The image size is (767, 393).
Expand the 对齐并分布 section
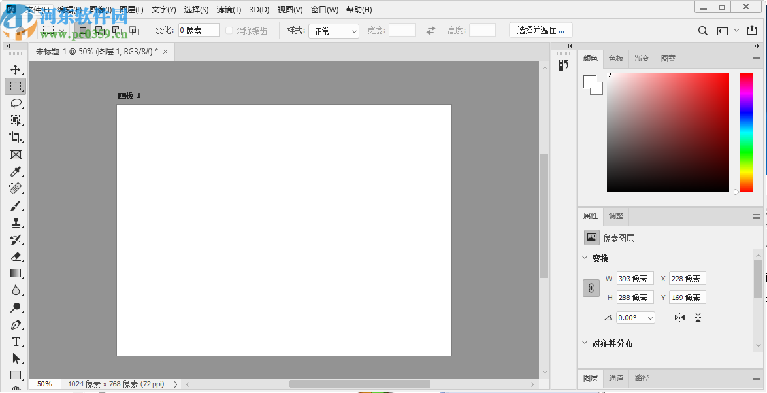585,343
